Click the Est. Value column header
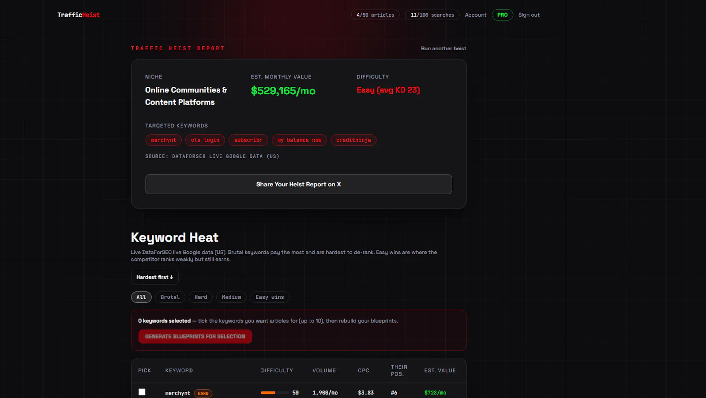The image size is (706, 398). [440, 371]
